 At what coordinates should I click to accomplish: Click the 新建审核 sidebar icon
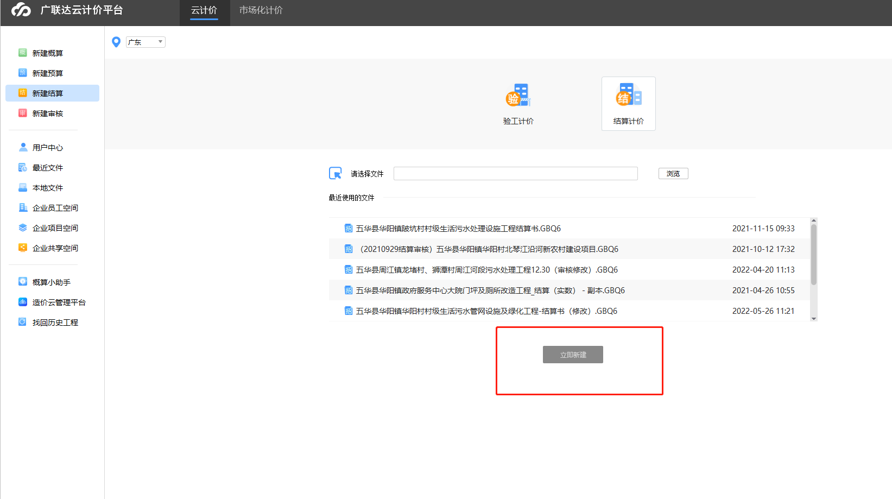(23, 113)
